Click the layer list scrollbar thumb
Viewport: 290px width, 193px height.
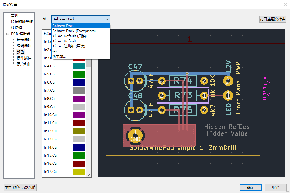click(x=89, y=63)
